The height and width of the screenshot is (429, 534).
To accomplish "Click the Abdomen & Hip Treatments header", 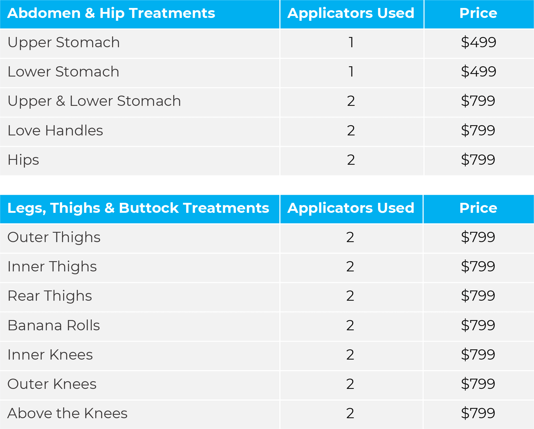I will (111, 13).
